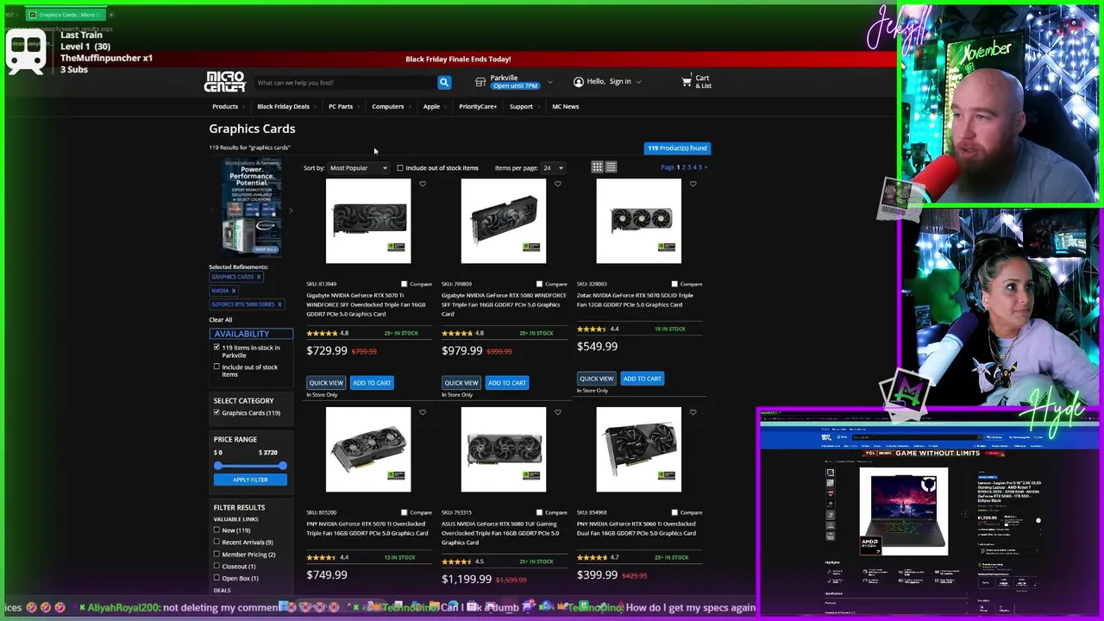Screen dimensions: 1104x621
Task: Open the PriorityCare+ menu
Action: point(478,106)
